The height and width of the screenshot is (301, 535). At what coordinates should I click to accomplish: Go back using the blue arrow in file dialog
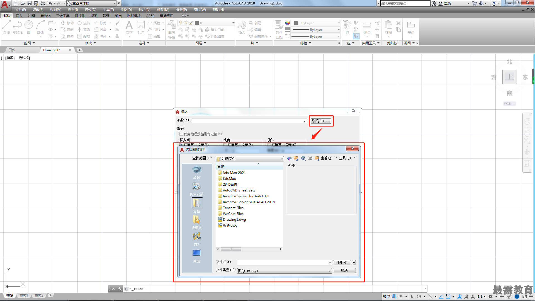tap(289, 158)
